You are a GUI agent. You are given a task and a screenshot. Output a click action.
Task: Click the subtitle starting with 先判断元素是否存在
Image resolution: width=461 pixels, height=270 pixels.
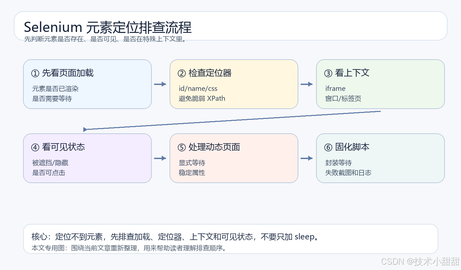click(x=106, y=39)
